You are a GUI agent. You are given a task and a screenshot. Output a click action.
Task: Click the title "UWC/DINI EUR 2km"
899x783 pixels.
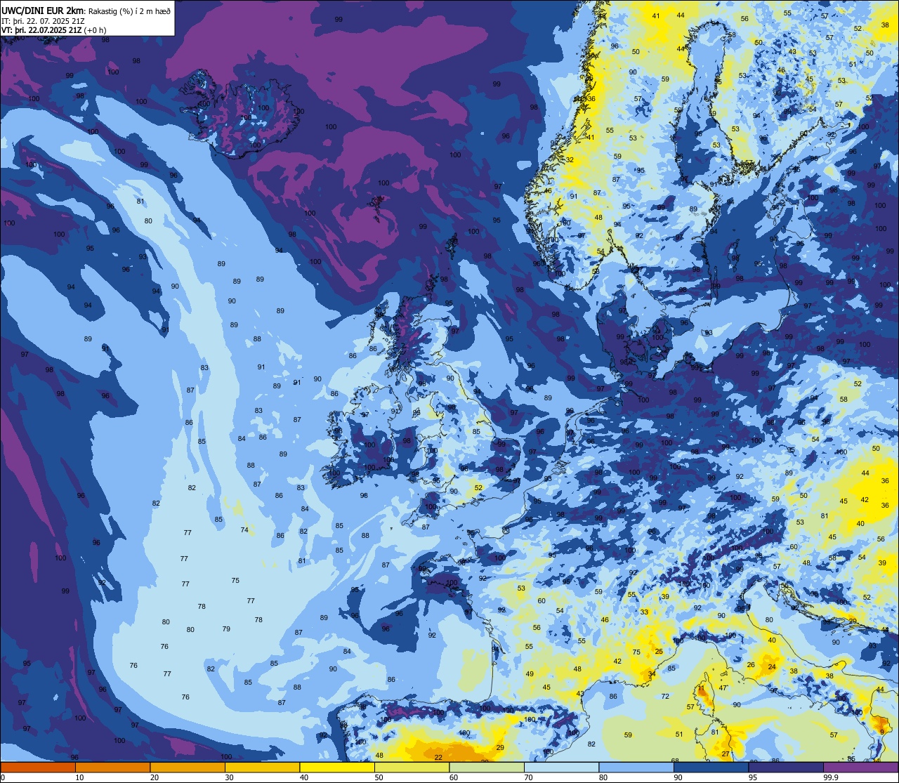point(43,11)
